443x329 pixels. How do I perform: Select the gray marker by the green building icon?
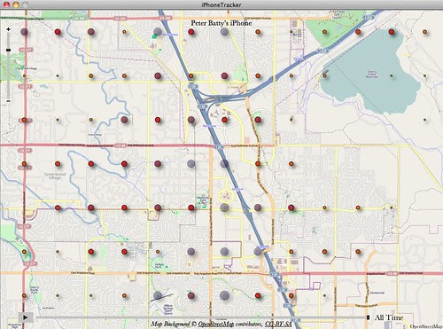coord(158,31)
